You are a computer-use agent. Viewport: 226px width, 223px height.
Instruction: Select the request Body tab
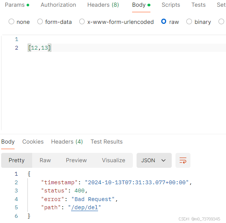pos(141,5)
